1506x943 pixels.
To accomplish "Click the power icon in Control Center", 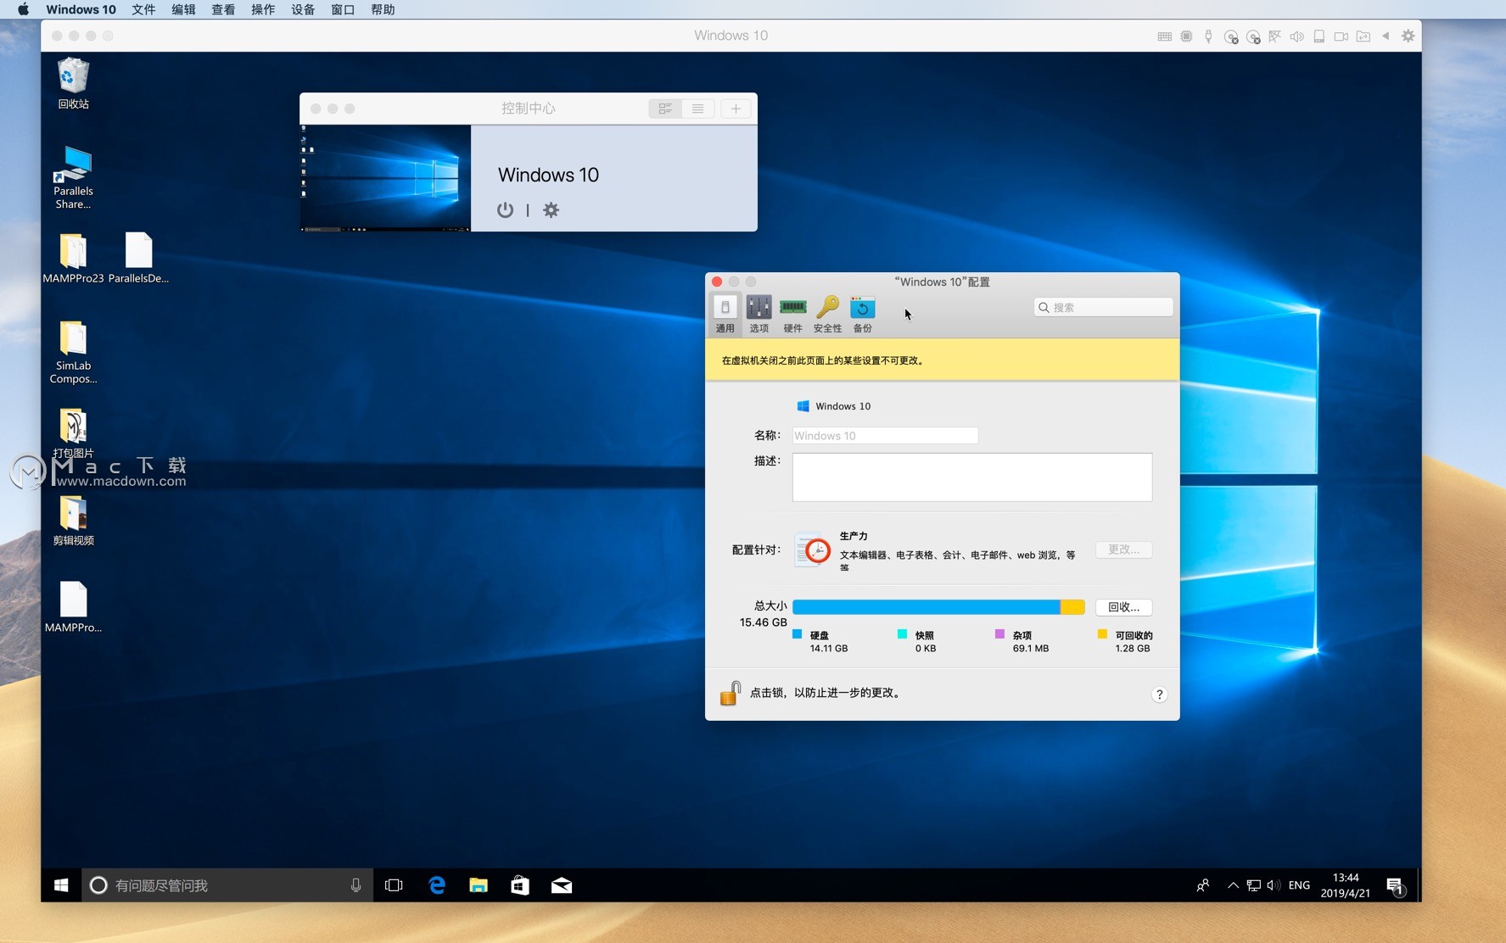I will tap(505, 209).
